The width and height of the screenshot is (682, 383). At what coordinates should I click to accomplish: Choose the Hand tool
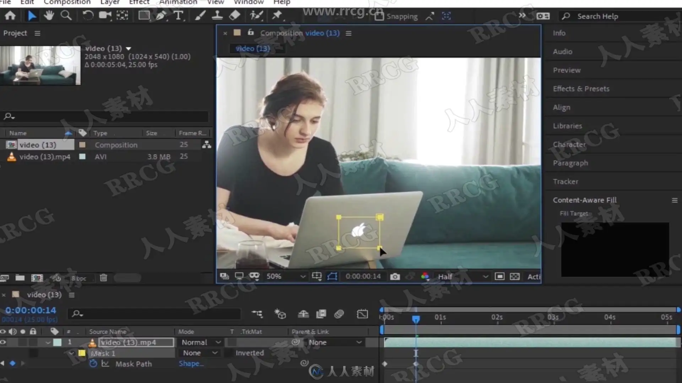(49, 16)
